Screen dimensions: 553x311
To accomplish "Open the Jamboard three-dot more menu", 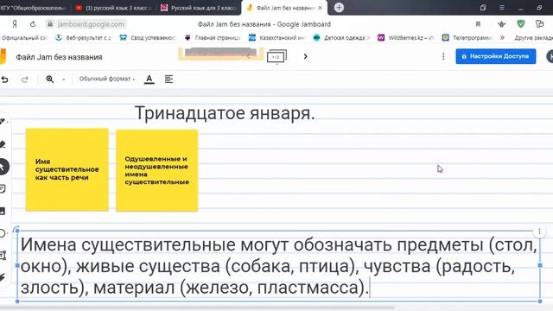I will pyautogui.click(x=443, y=56).
